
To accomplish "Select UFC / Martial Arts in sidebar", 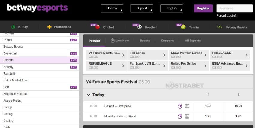I will (x=40, y=80).
